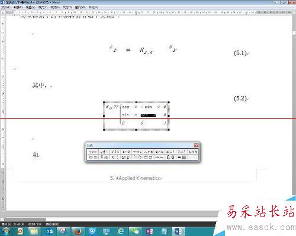This screenshot has height=236, width=296.
Task: Click equation number (5.2)
Action: pos(240,98)
